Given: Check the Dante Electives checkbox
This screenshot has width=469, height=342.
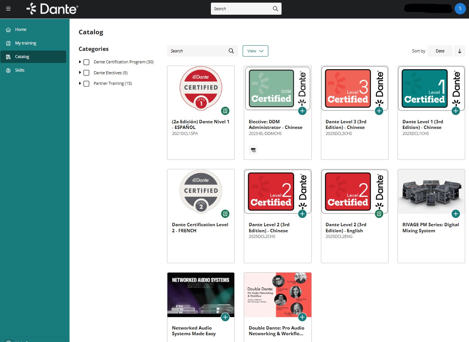Looking at the screenshot, I should click(x=86, y=73).
